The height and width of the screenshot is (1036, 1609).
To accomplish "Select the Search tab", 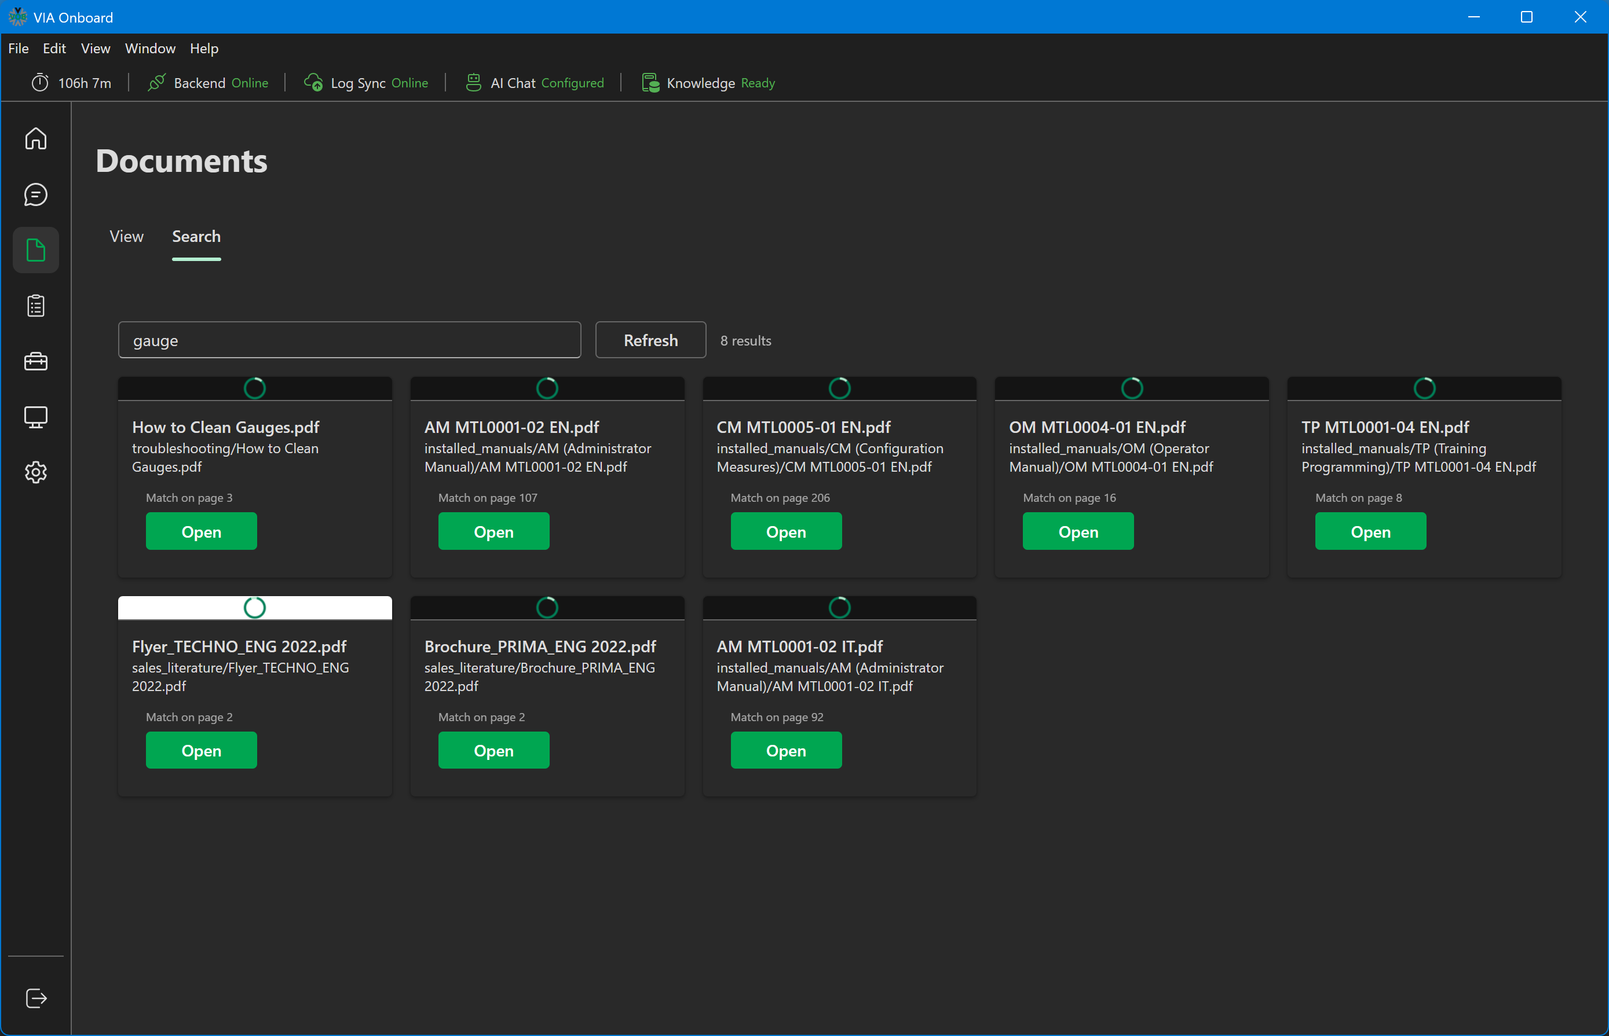I will pyautogui.click(x=196, y=236).
